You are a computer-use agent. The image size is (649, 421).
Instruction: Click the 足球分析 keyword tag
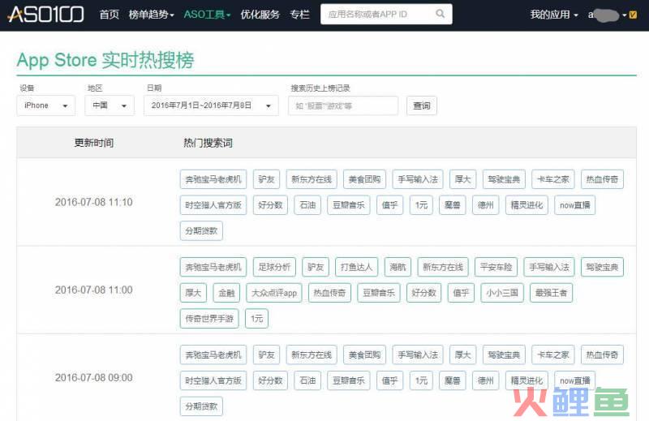point(274,267)
